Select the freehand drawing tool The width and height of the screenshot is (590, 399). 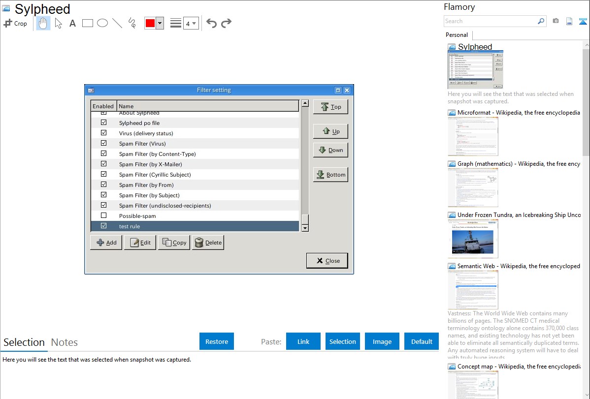pyautogui.click(x=132, y=23)
